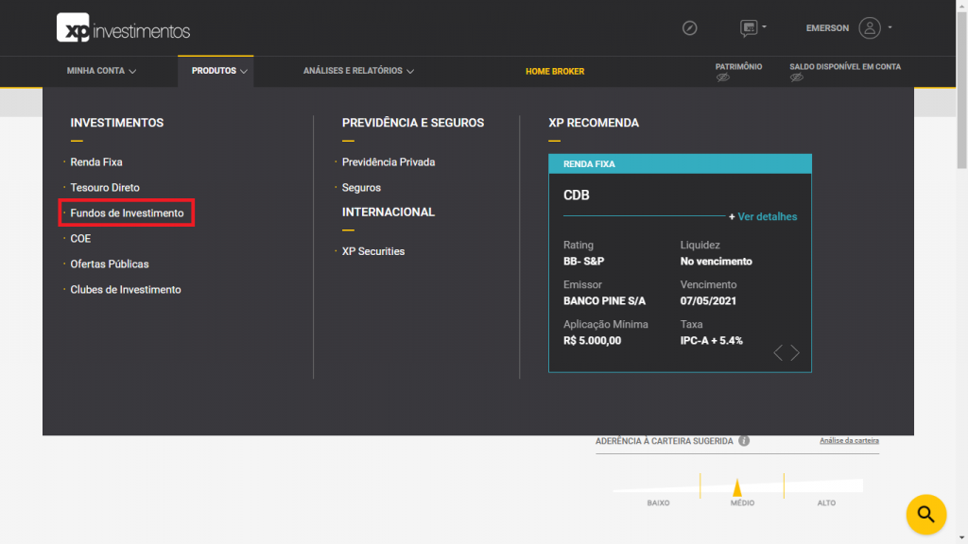Screen dimensions: 968x544
Task: Click the XP Investimentos logo
Action: point(123,27)
